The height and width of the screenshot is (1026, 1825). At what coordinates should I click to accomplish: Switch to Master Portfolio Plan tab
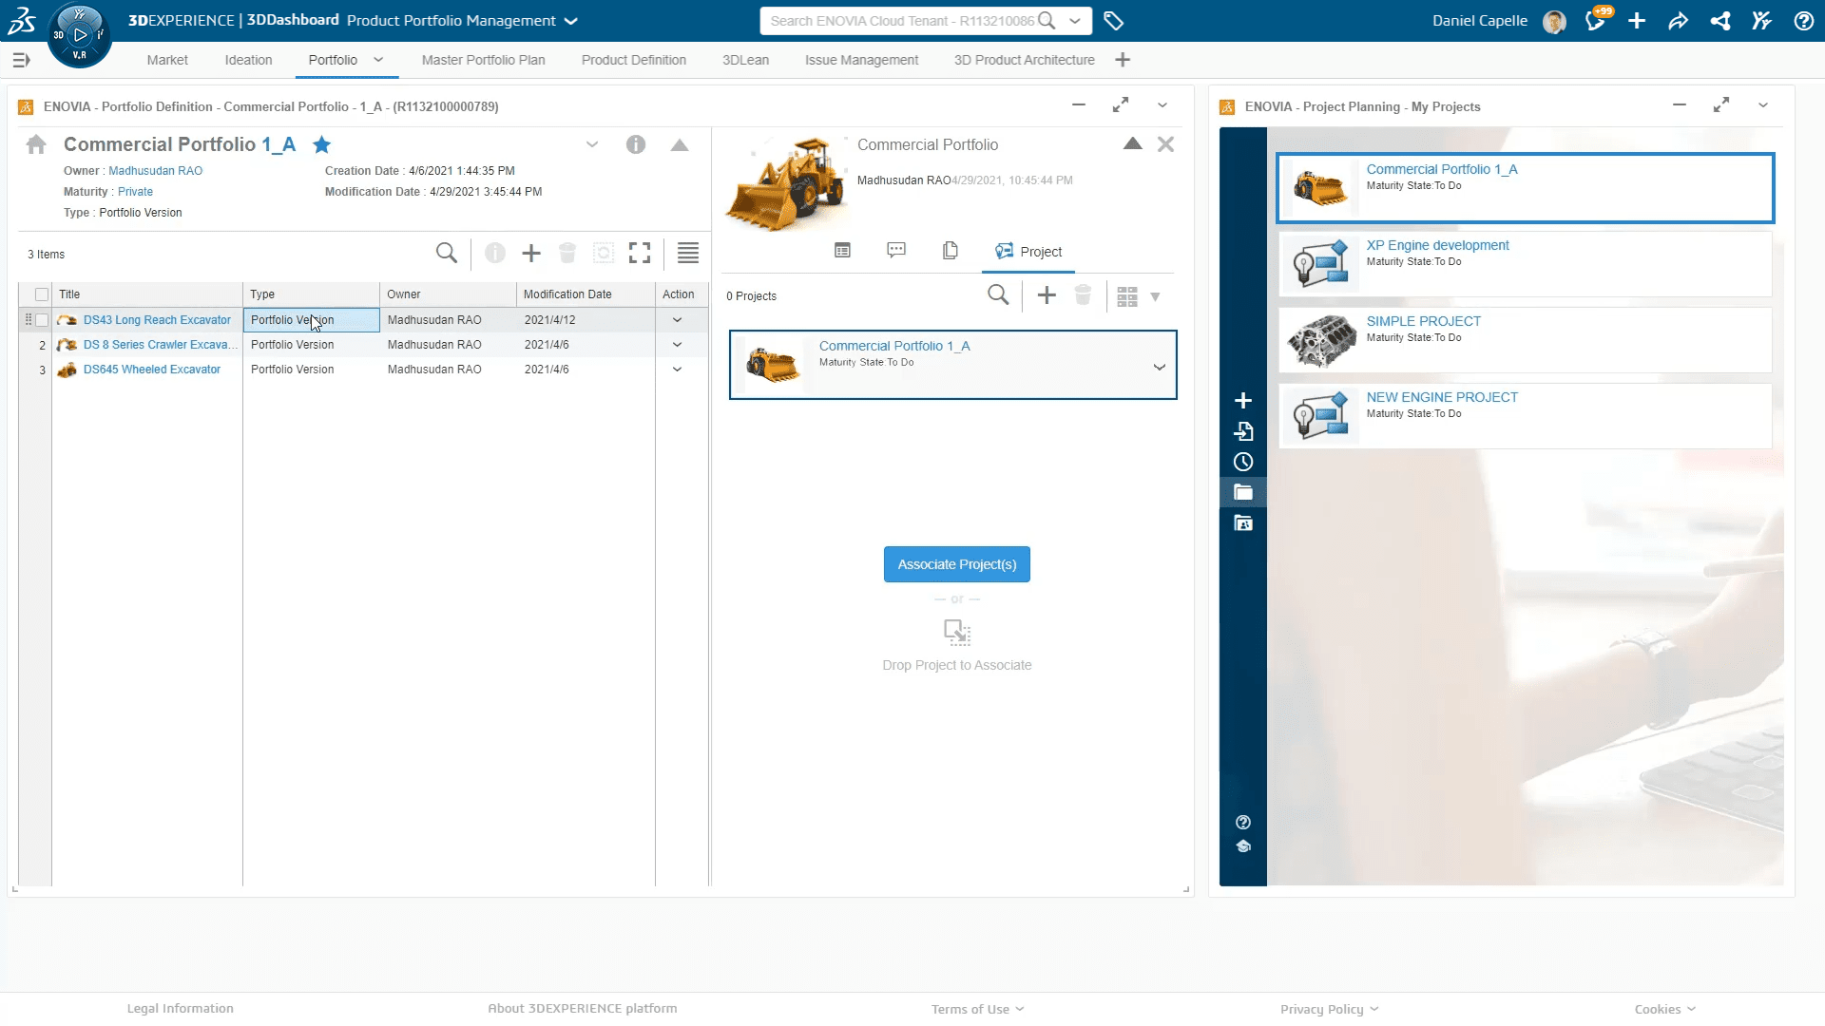click(483, 60)
